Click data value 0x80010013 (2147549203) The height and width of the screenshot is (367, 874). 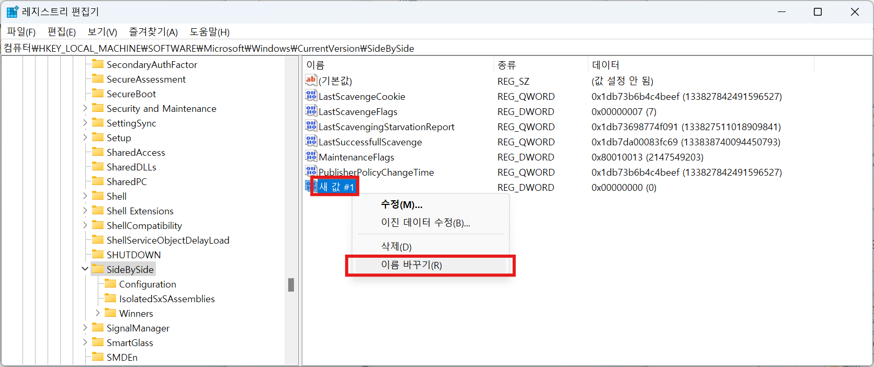648,157
